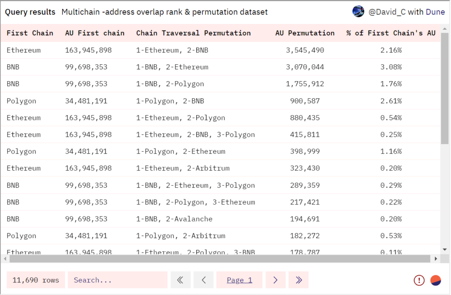The image size is (451, 295).
Task: Follow the Dune link in header
Action: [435, 12]
